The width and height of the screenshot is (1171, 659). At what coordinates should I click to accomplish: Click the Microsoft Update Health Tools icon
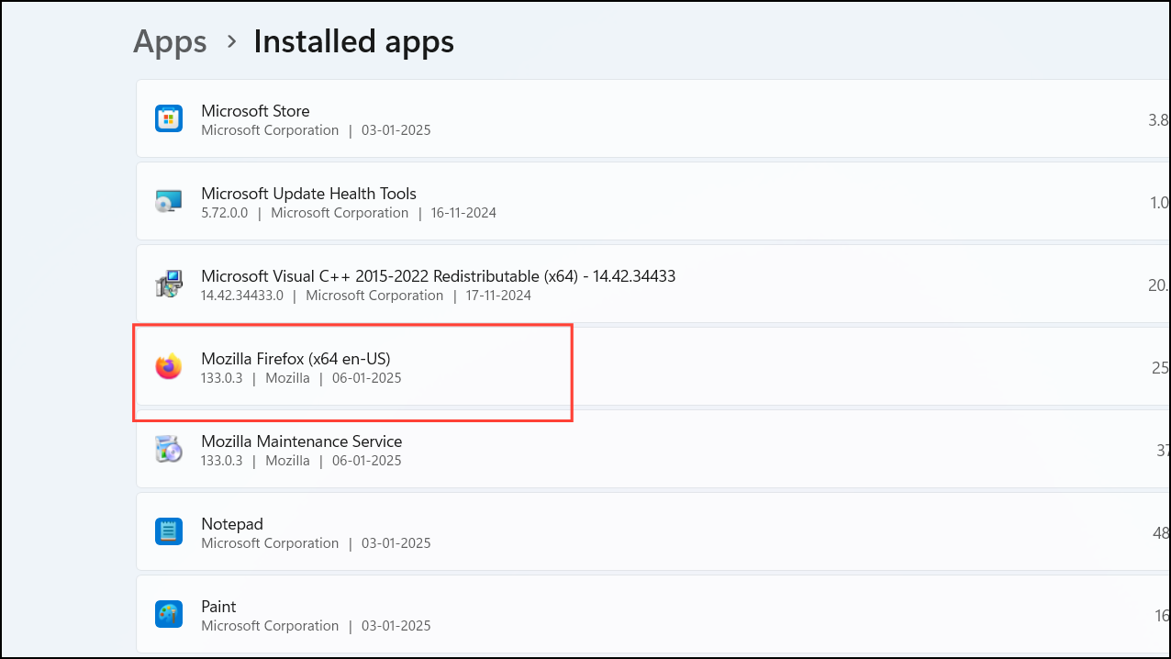[169, 202]
